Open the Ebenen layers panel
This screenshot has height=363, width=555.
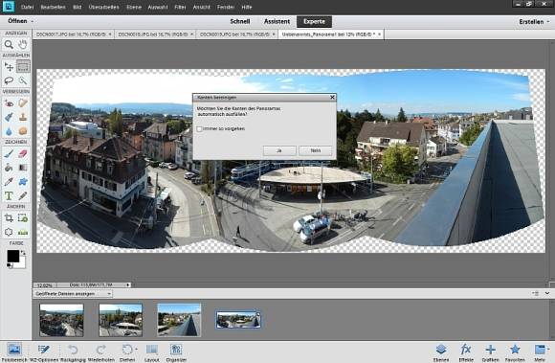[x=441, y=352]
